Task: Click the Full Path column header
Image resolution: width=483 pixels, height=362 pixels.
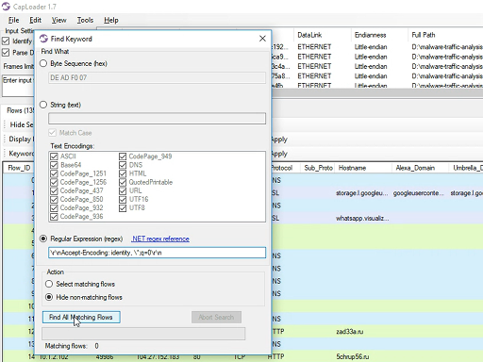Action: (445, 35)
